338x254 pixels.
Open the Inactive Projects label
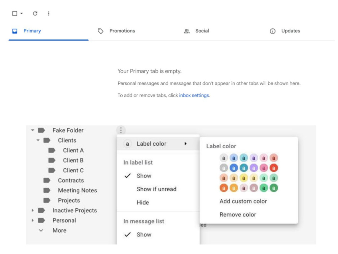click(x=75, y=210)
